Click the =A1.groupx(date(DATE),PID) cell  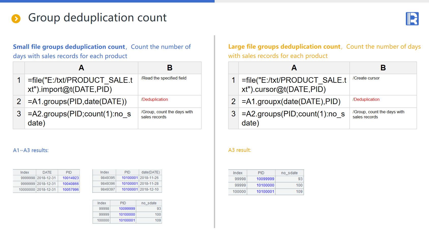294,102
